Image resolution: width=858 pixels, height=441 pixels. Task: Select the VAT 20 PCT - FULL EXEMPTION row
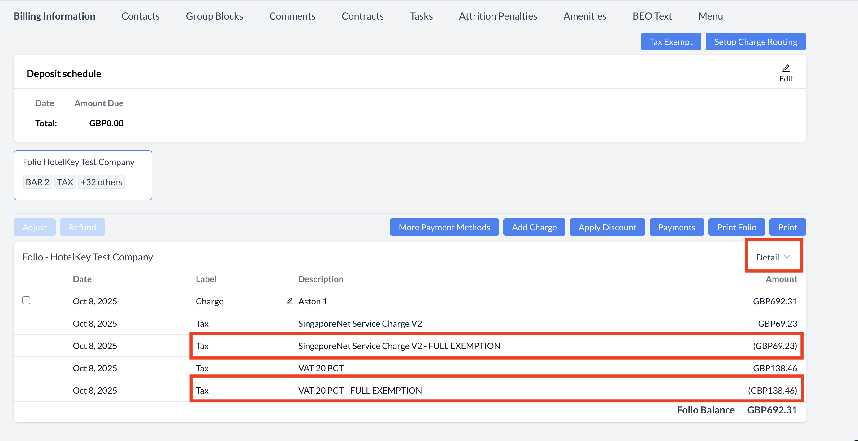click(x=360, y=390)
